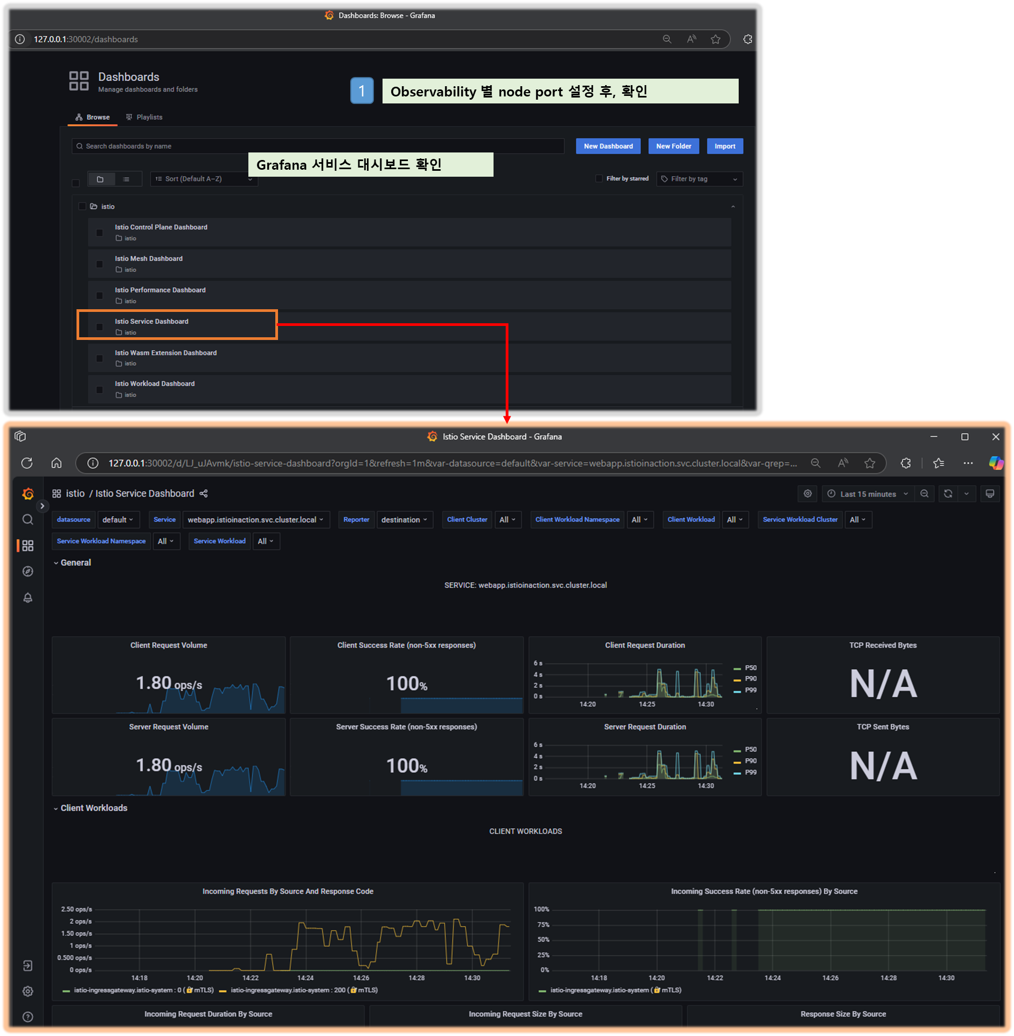Open the search icon in the Grafana sidebar
This screenshot has width=1014, height=1036.
pos(28,519)
